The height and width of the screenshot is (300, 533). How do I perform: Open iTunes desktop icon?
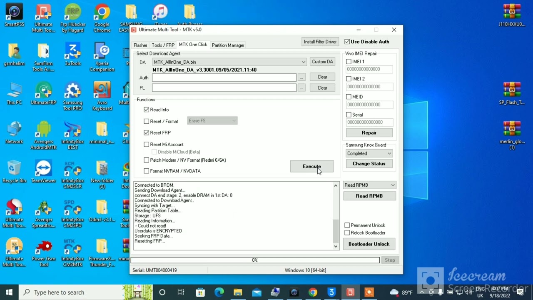coord(160,16)
